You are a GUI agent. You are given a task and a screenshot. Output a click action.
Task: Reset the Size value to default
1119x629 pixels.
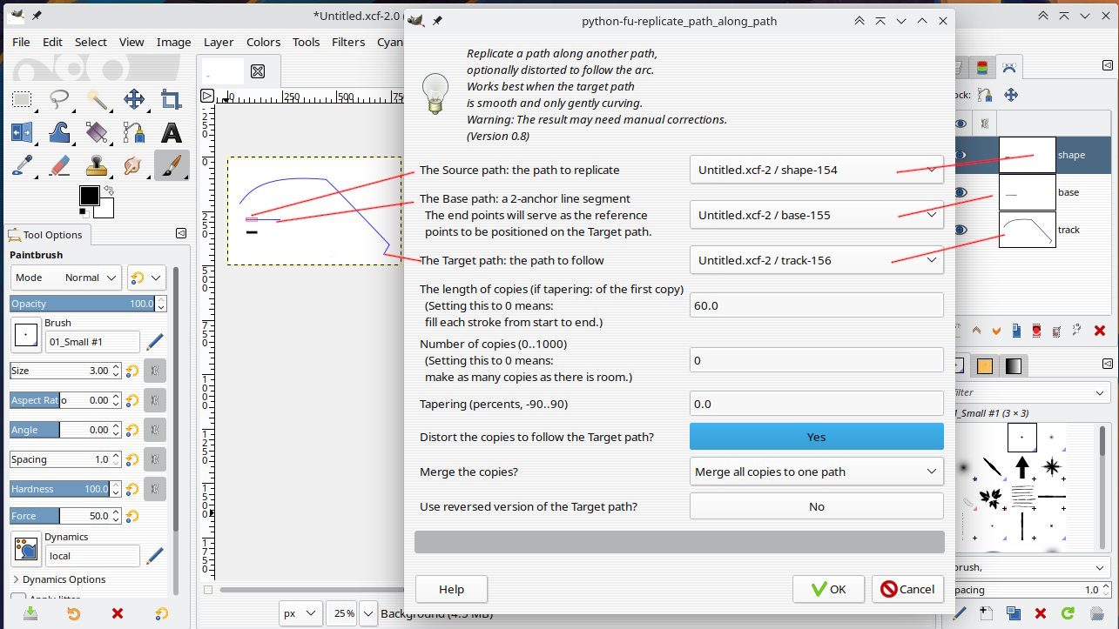tap(132, 371)
